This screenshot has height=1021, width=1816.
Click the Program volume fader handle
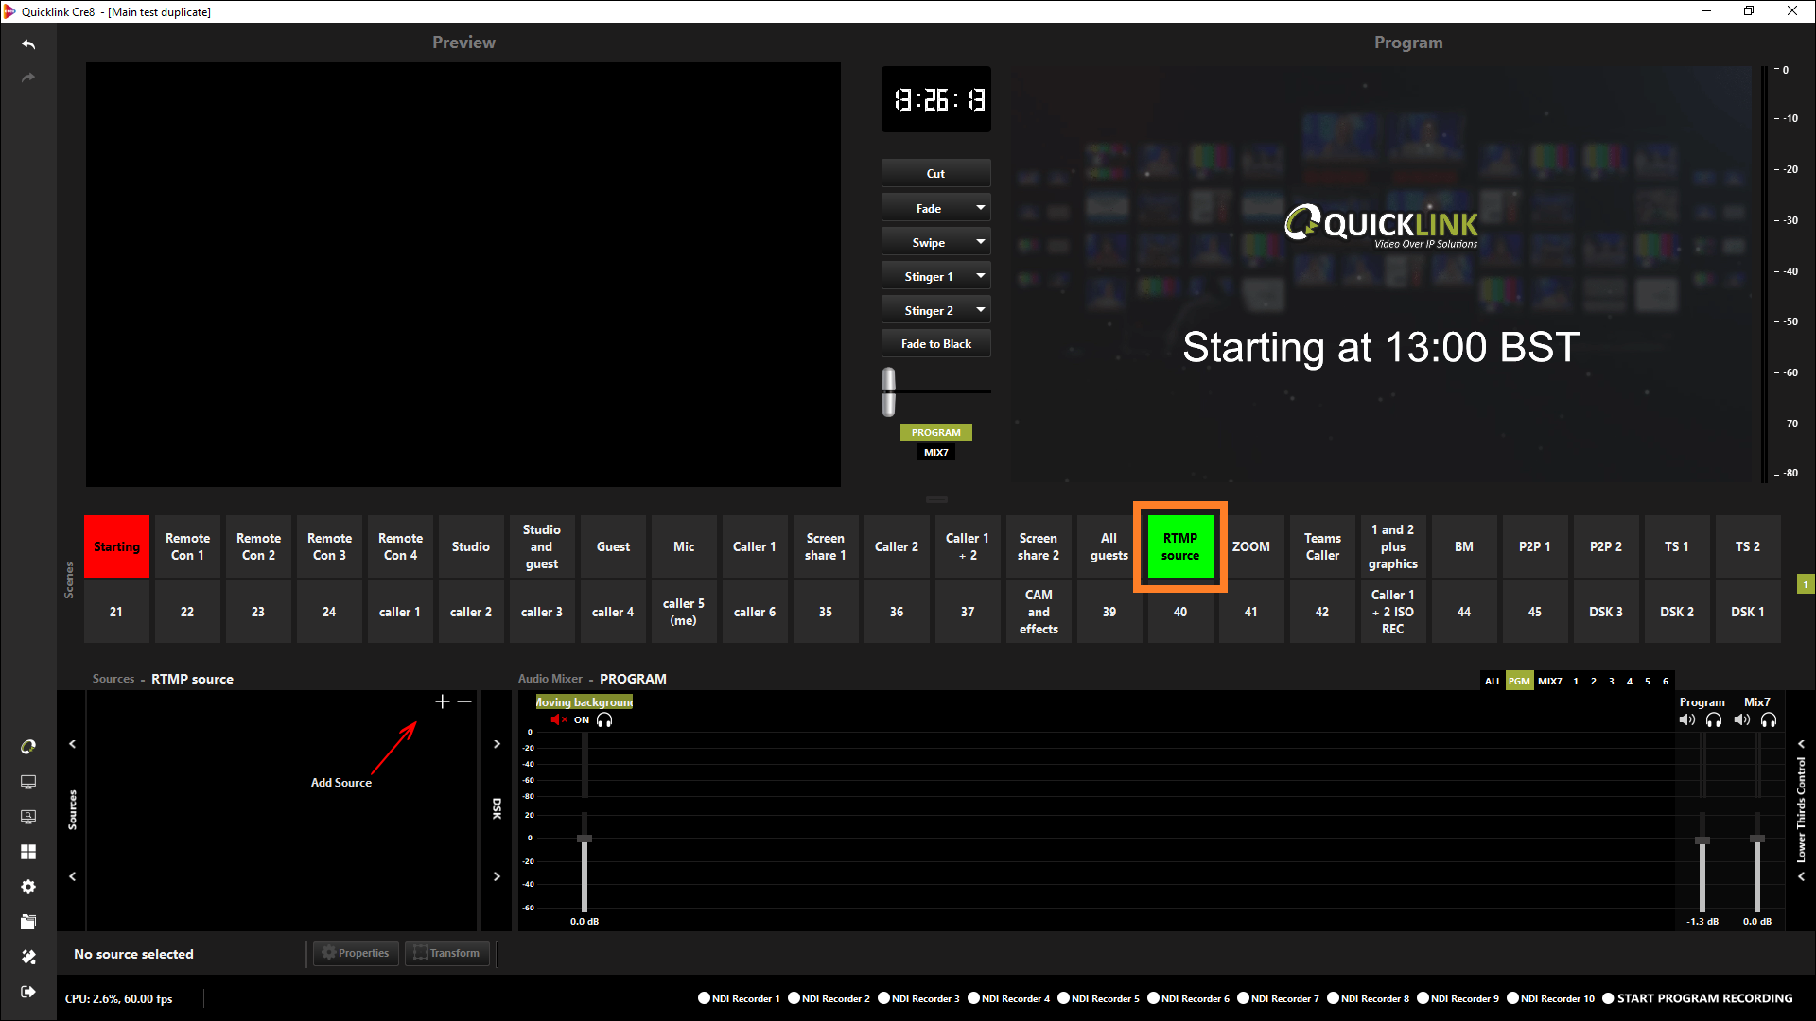pos(1702,840)
